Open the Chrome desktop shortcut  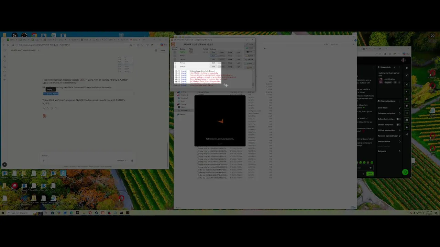click(34, 35)
